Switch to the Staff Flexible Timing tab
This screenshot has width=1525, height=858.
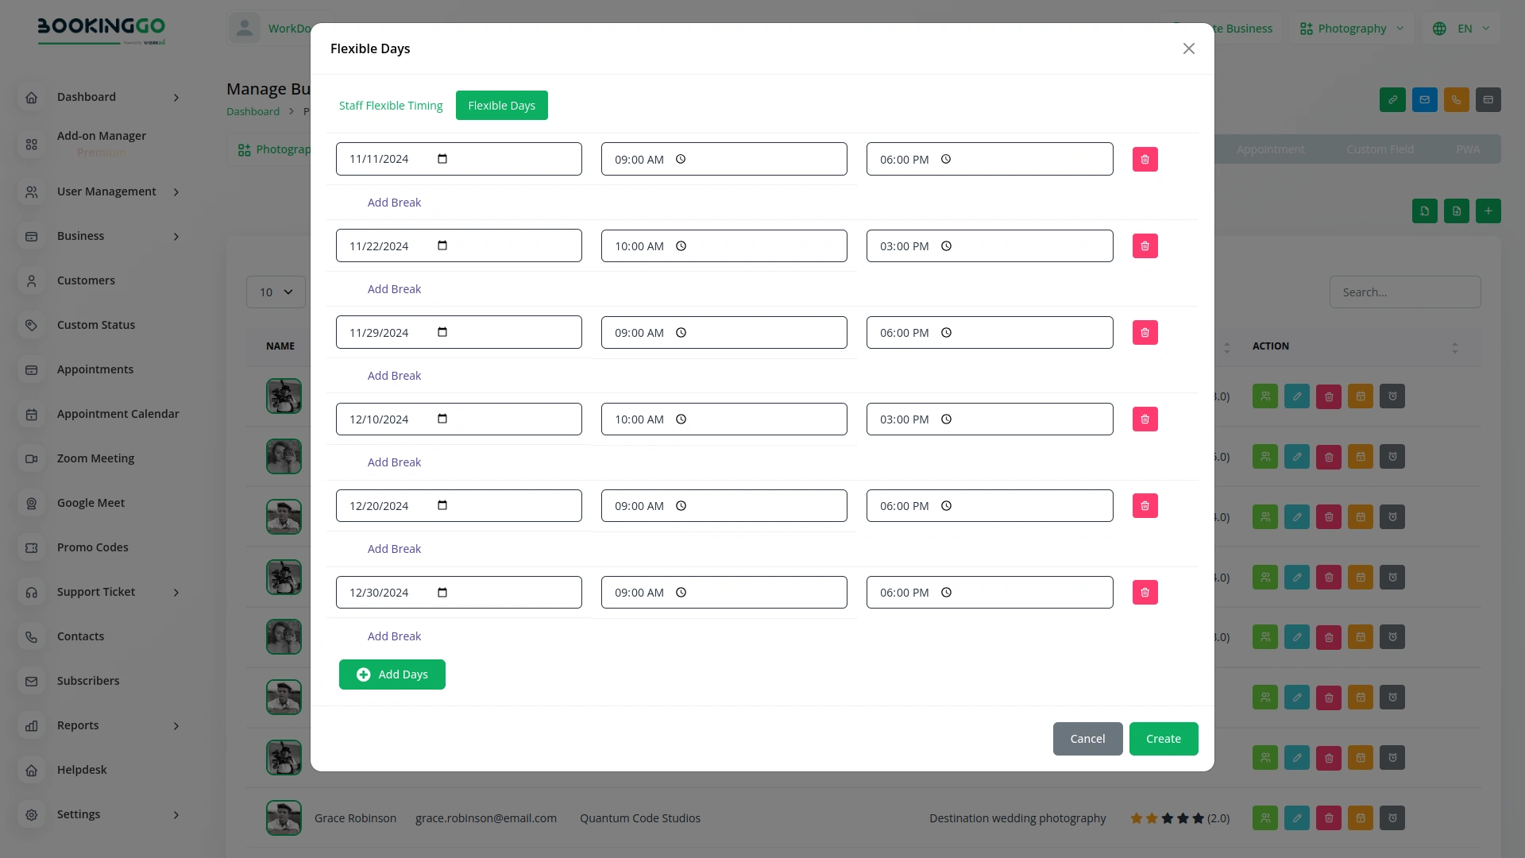(391, 105)
